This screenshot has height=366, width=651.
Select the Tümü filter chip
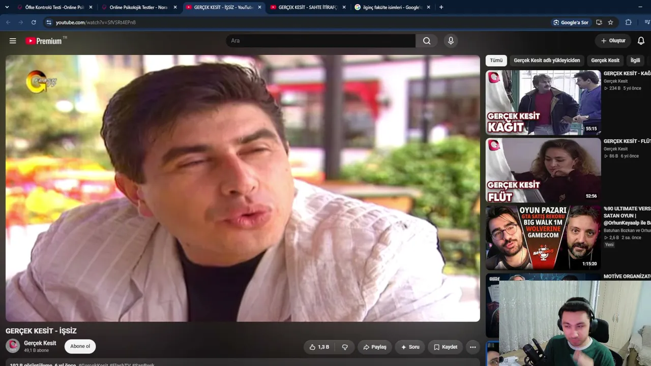[x=496, y=60]
